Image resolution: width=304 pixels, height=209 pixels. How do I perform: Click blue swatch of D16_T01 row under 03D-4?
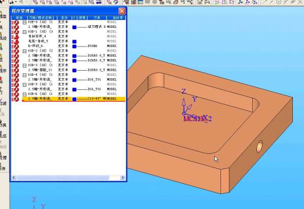[x=74, y=80]
